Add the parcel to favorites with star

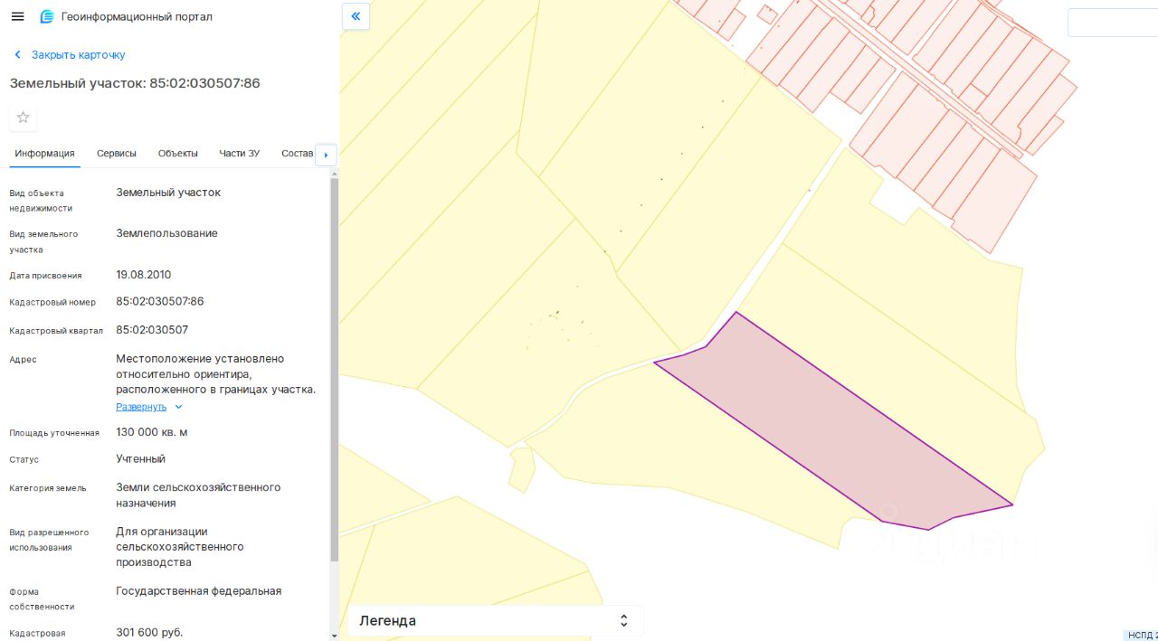24,118
